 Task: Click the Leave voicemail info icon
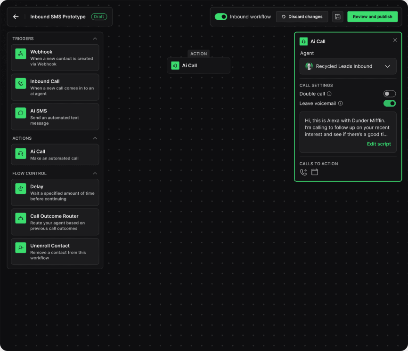pyautogui.click(x=340, y=104)
